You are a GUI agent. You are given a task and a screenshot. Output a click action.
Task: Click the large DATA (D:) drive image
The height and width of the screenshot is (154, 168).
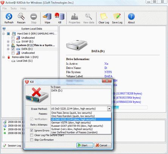click(x=77, y=45)
